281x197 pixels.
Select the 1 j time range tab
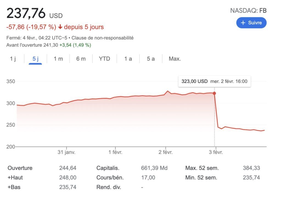(13, 59)
